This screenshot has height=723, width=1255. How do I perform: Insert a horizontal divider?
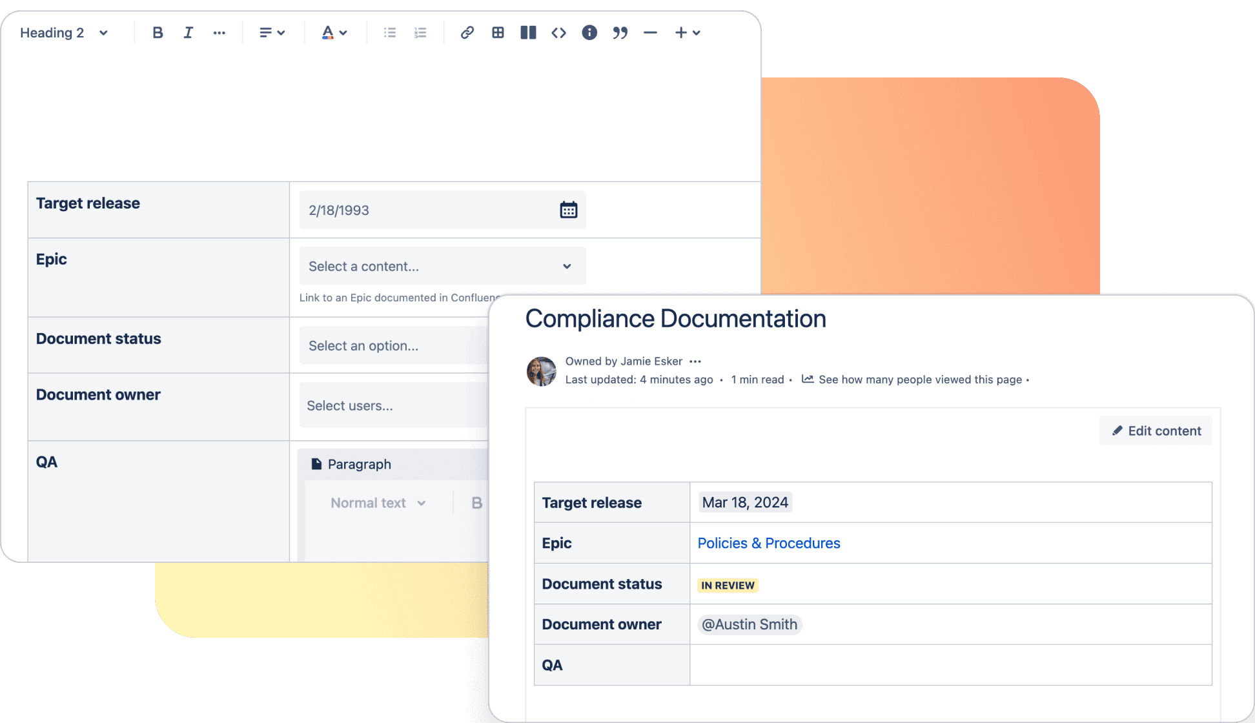[x=650, y=32]
